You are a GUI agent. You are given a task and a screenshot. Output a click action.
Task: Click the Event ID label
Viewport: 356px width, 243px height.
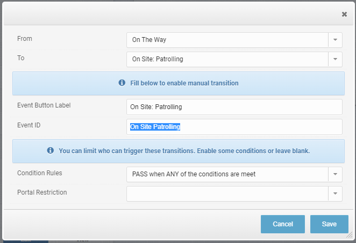(29, 125)
